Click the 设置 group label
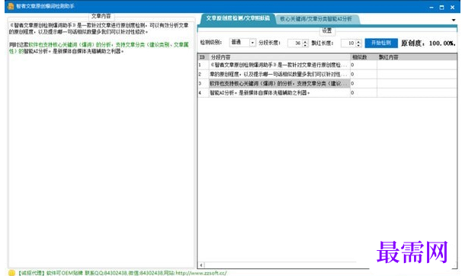 click(327, 30)
